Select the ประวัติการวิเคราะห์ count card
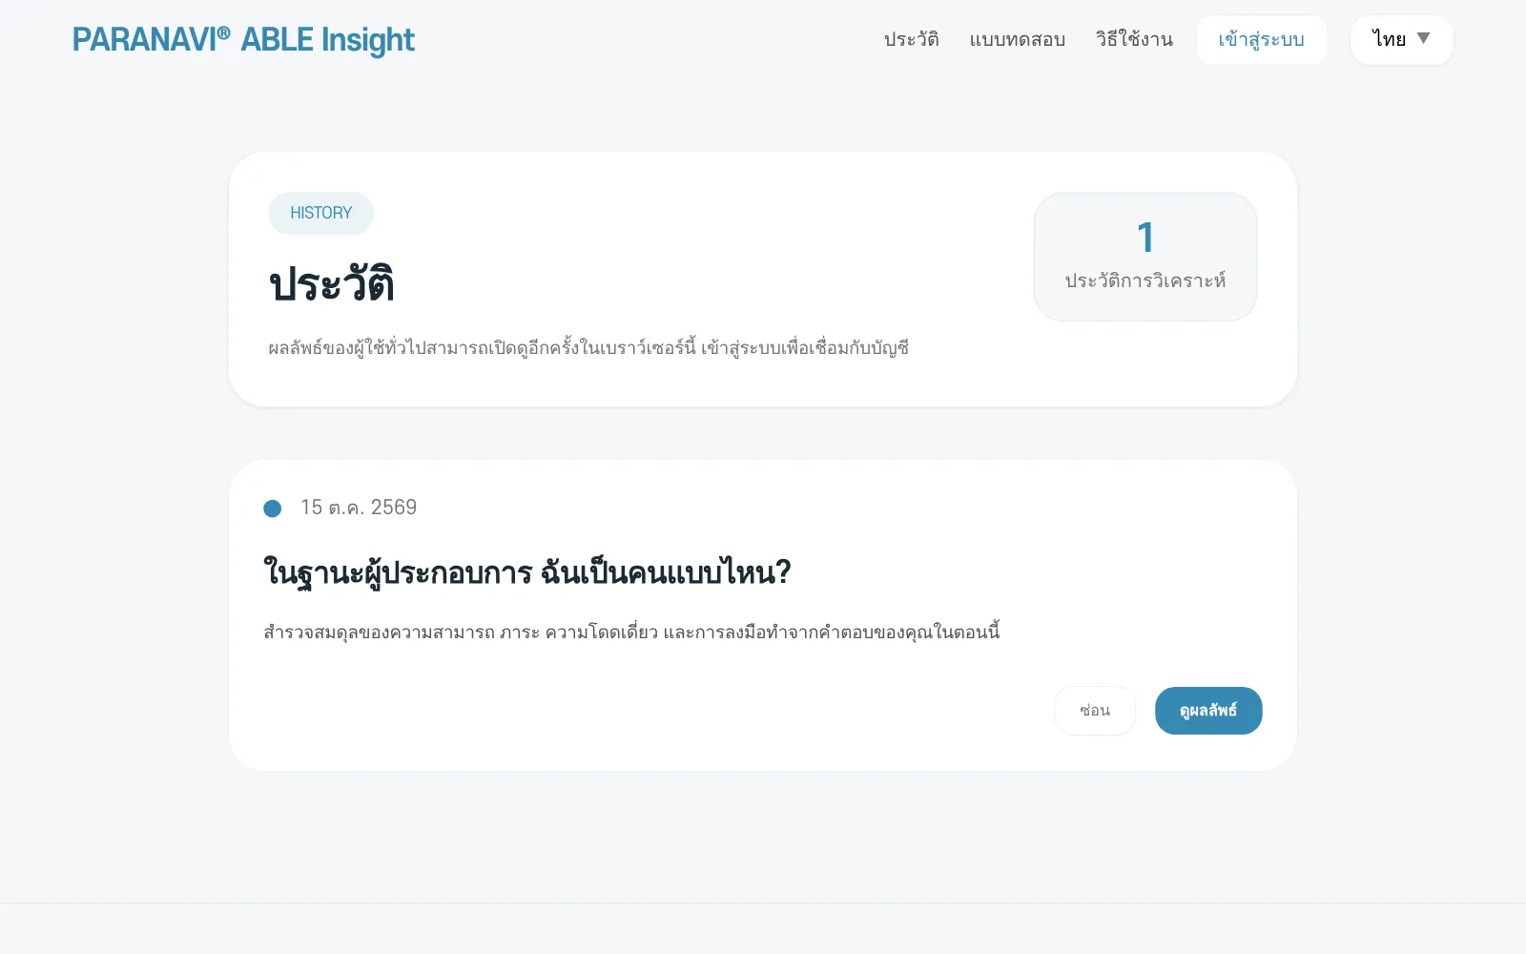The image size is (1526, 954). pyautogui.click(x=1145, y=257)
